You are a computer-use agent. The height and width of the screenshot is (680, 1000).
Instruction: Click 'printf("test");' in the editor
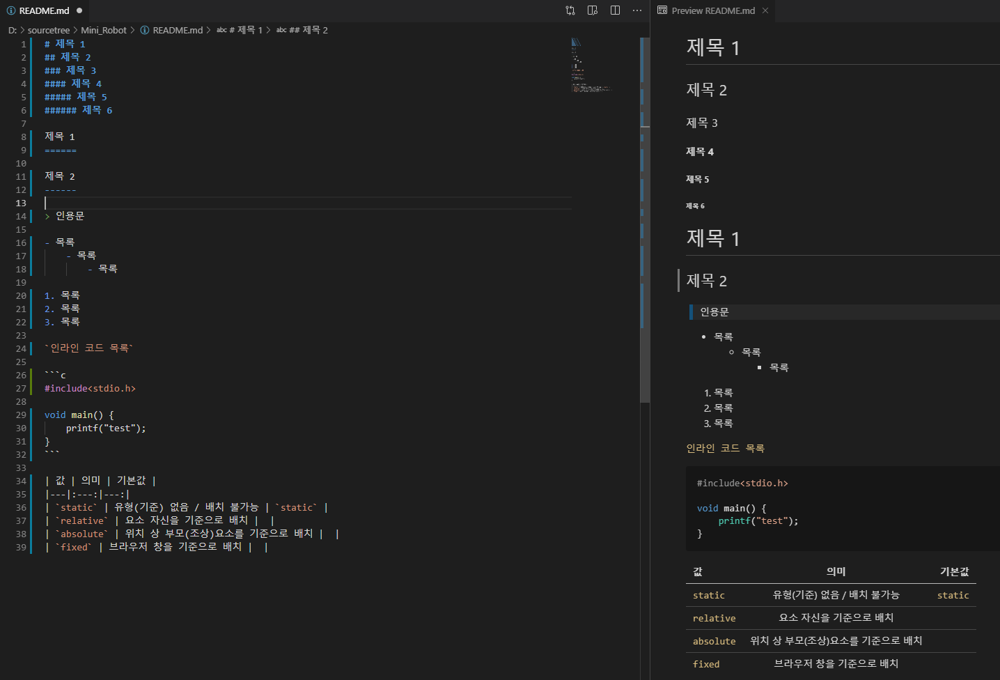(106, 428)
